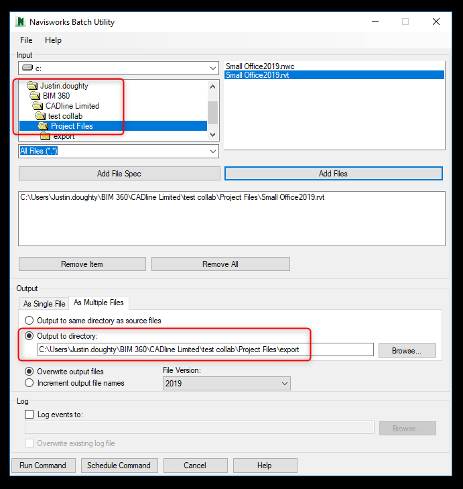Screen dimensions: 463x489
Task: Click Cancel button
Action: (x=196, y=466)
